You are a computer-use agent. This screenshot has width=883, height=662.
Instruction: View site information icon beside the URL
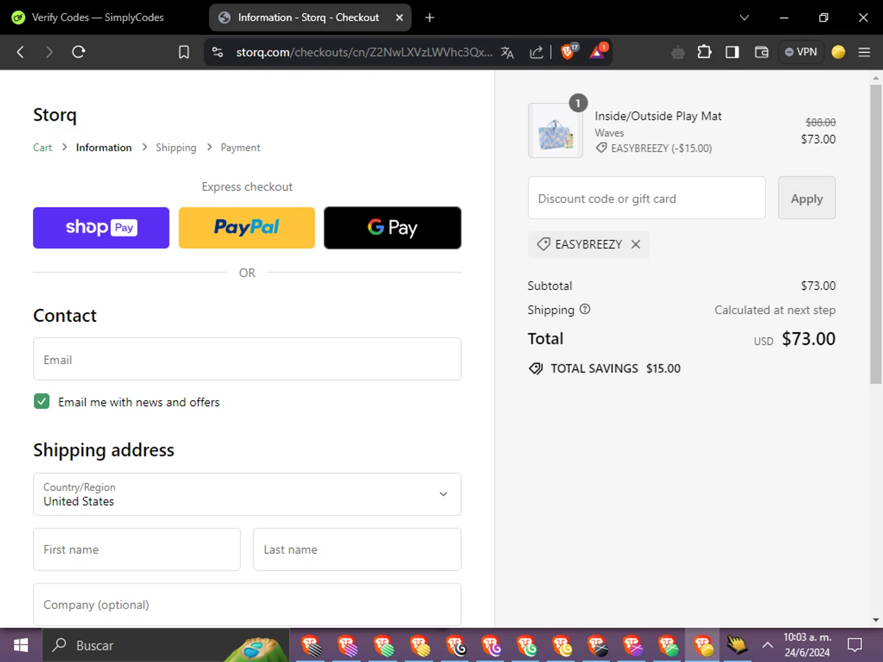click(x=218, y=52)
